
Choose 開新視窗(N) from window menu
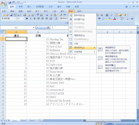[x=82, y=15]
